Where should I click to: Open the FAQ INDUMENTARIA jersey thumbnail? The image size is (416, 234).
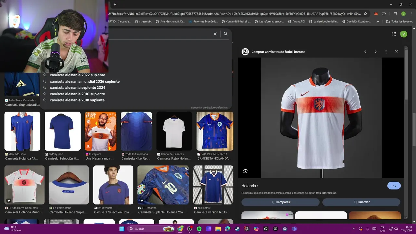(x=215, y=131)
